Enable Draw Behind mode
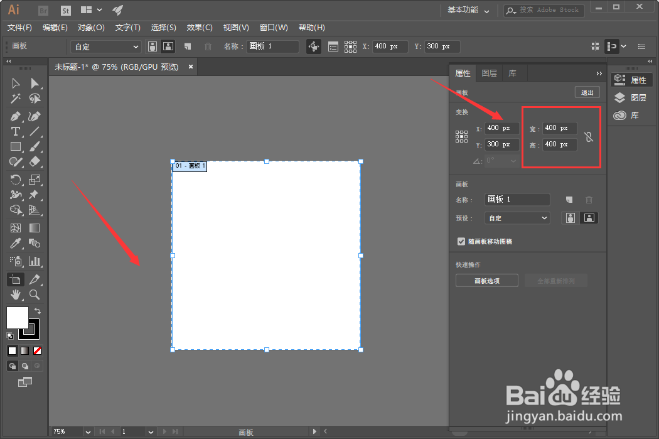This screenshot has height=439, width=659. tap(25, 366)
